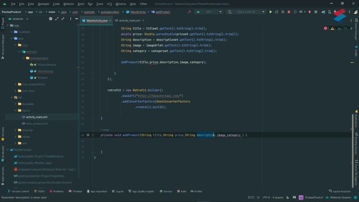This screenshot has height=202, width=359.
Task: Open the Build tool window
Action: click(182, 191)
